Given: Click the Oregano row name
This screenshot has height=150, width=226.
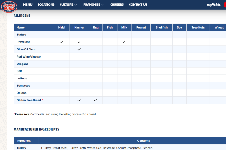Looking at the screenshot, I should pyautogui.click(x=23, y=64).
